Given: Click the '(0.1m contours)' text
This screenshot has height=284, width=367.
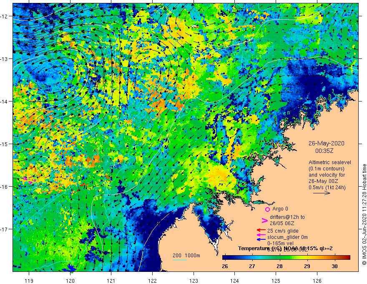Looking at the screenshot, I should 327,169.
